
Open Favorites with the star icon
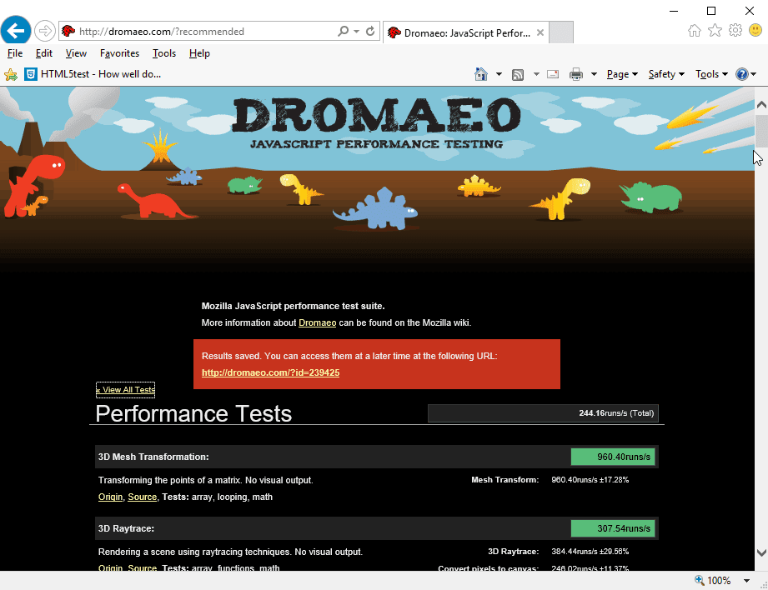(715, 31)
